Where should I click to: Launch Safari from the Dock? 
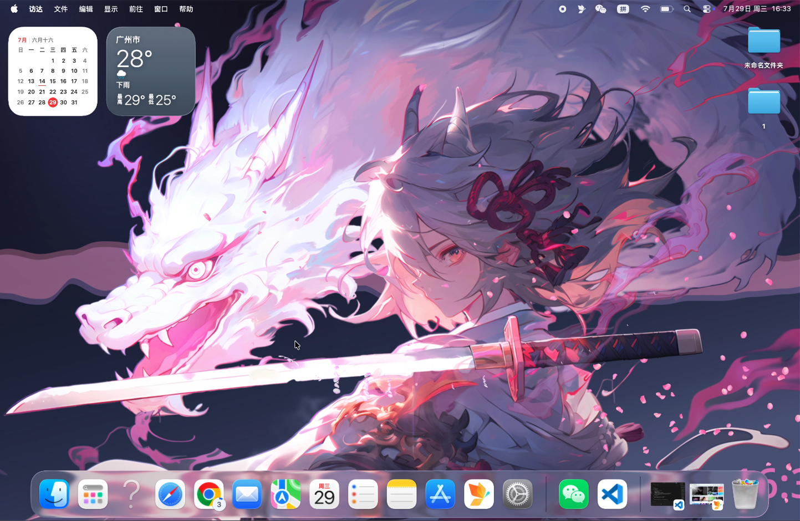(170, 494)
